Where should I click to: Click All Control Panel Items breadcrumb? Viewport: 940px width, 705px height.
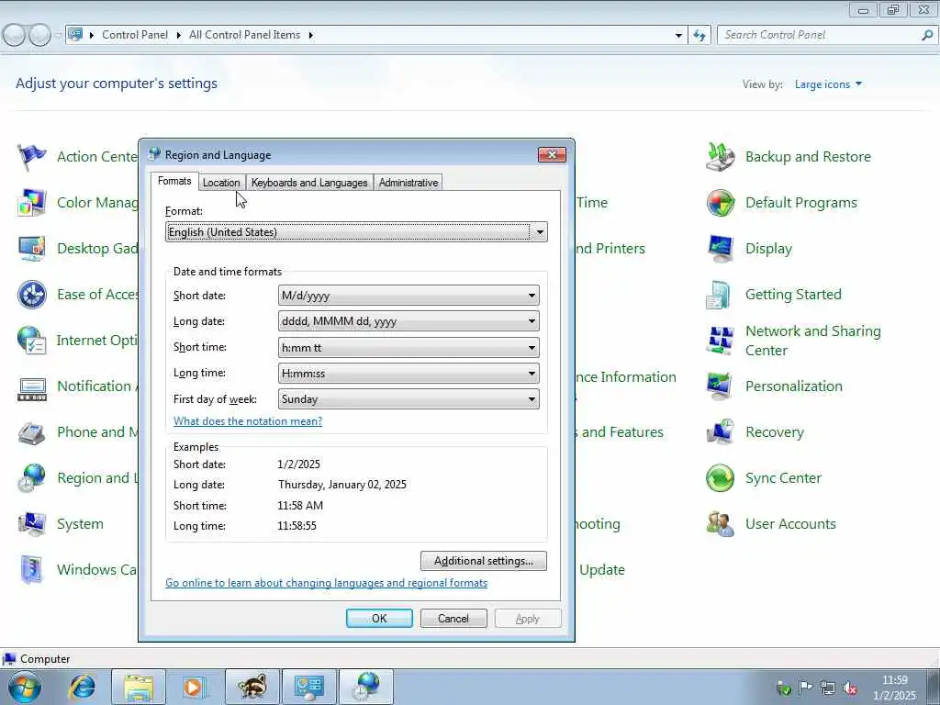(244, 35)
